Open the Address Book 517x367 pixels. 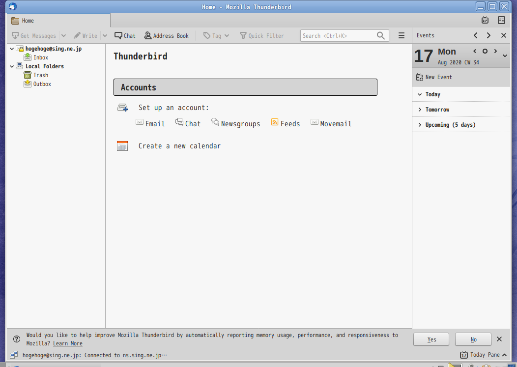pos(166,35)
